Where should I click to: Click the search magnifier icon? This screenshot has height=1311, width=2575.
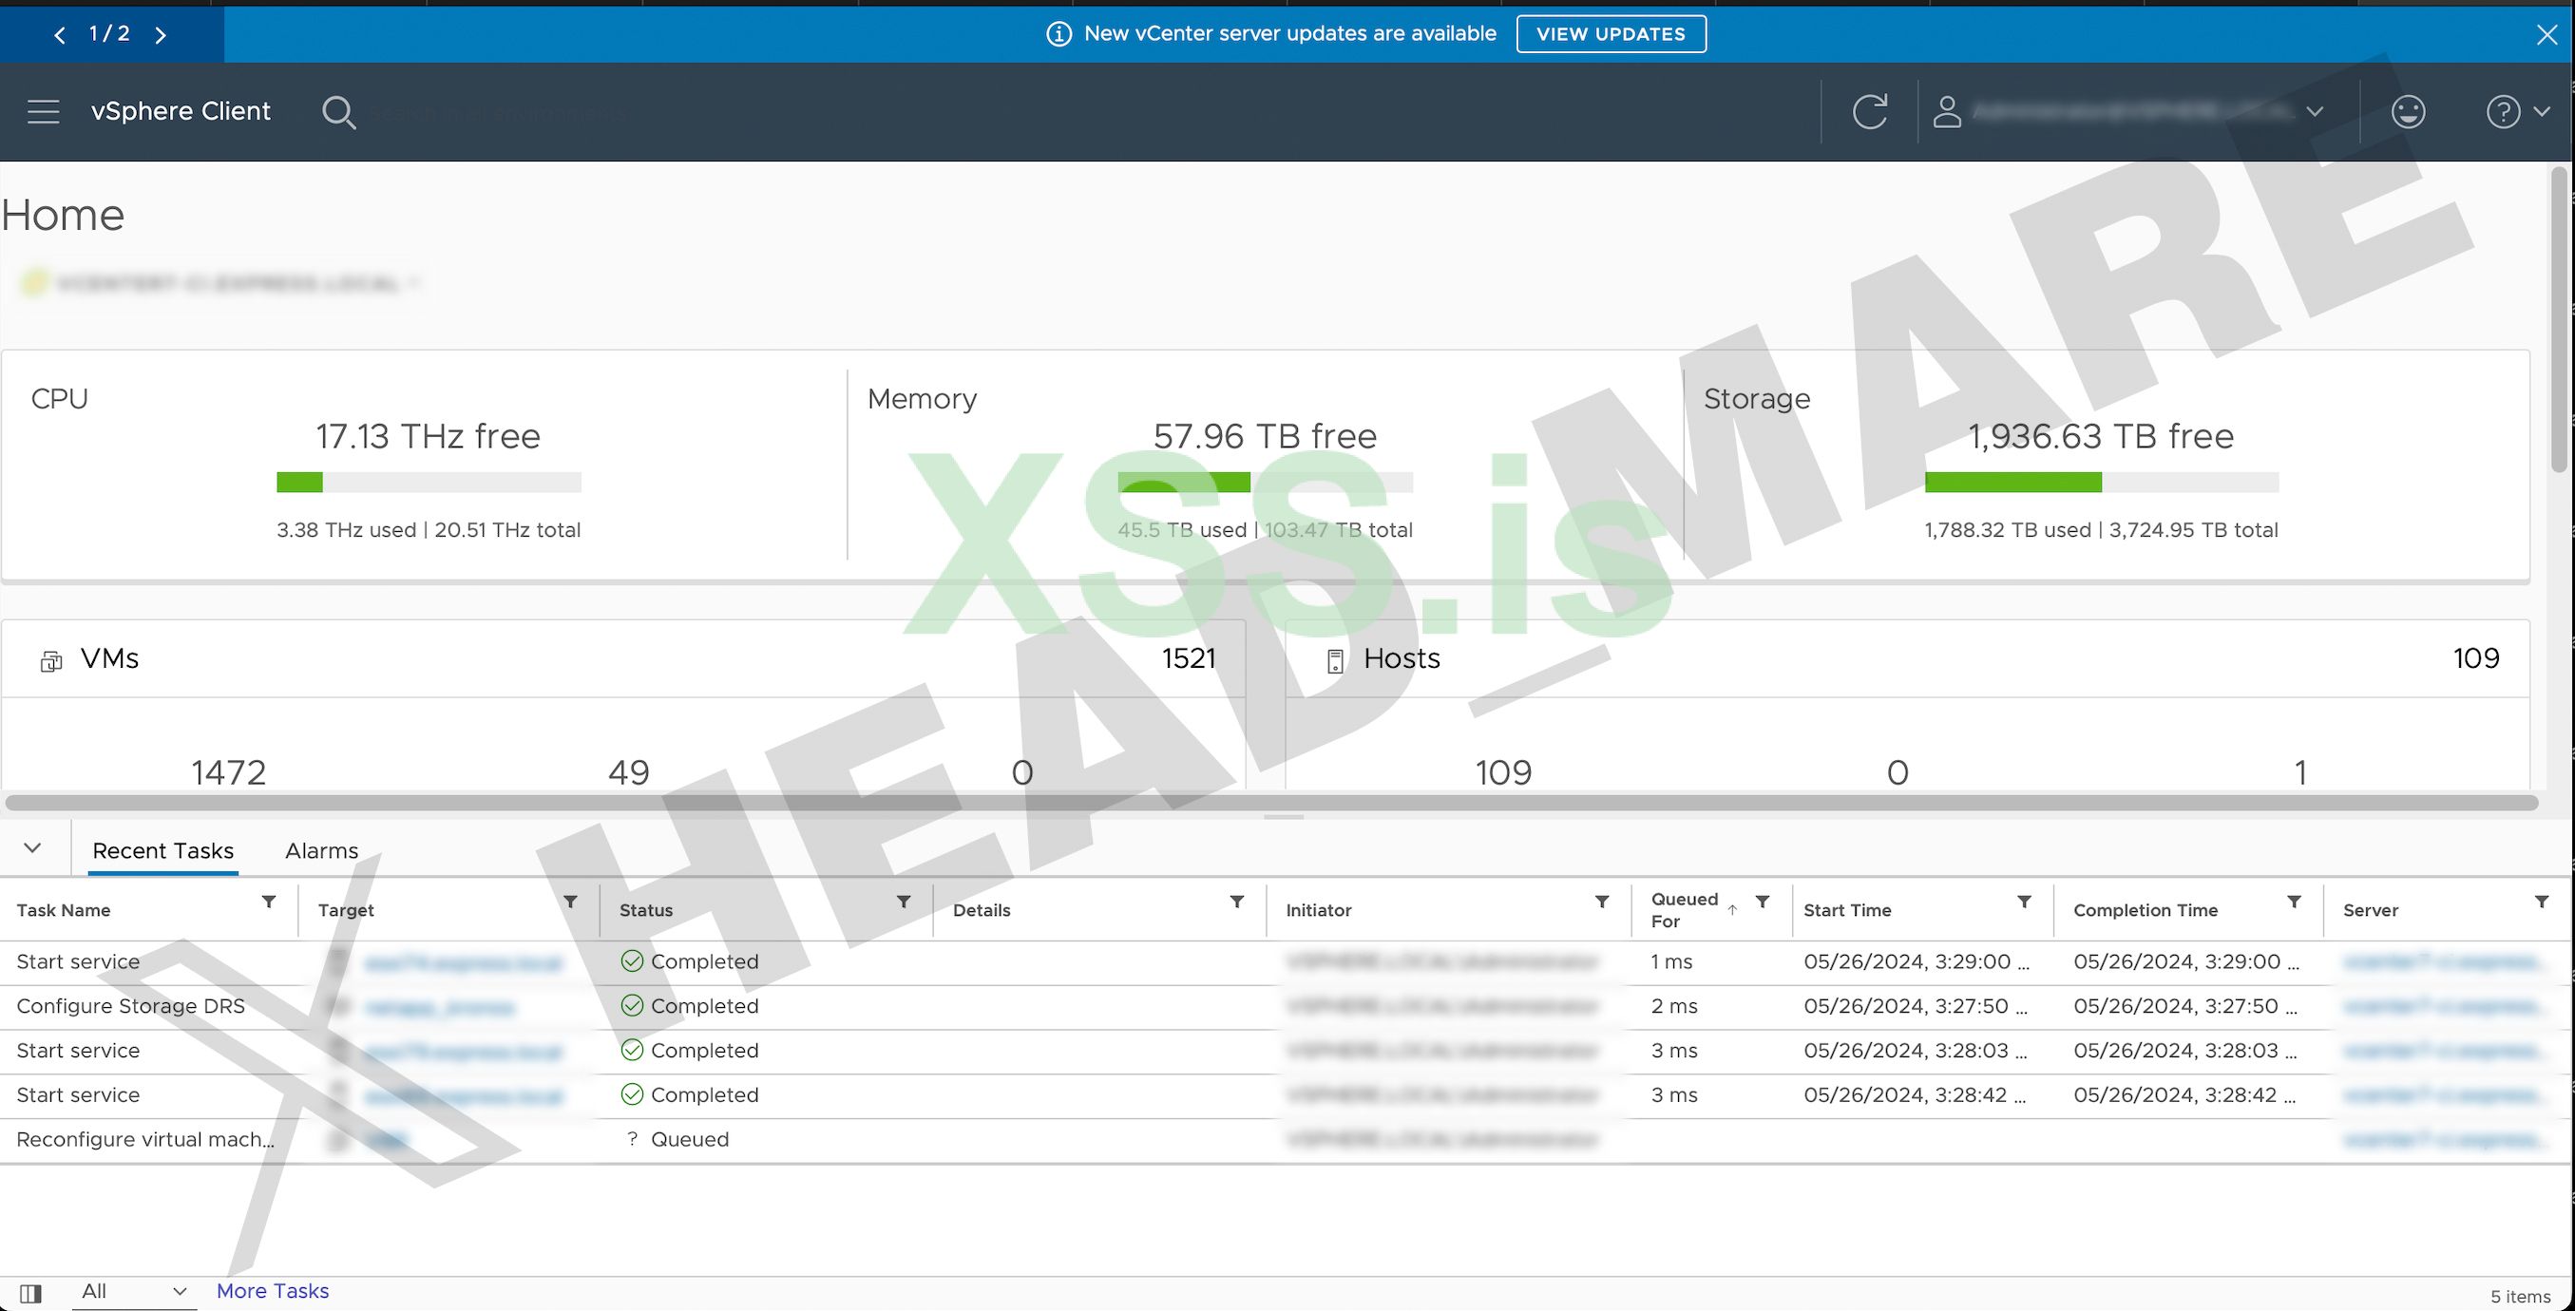point(340,112)
